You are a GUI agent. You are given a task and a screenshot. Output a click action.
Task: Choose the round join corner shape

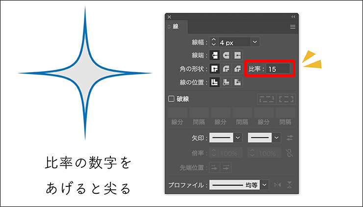(x=227, y=69)
